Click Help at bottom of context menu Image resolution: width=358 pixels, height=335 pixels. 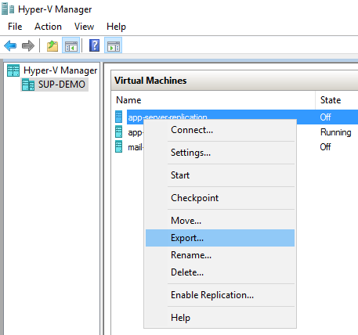[220, 318]
